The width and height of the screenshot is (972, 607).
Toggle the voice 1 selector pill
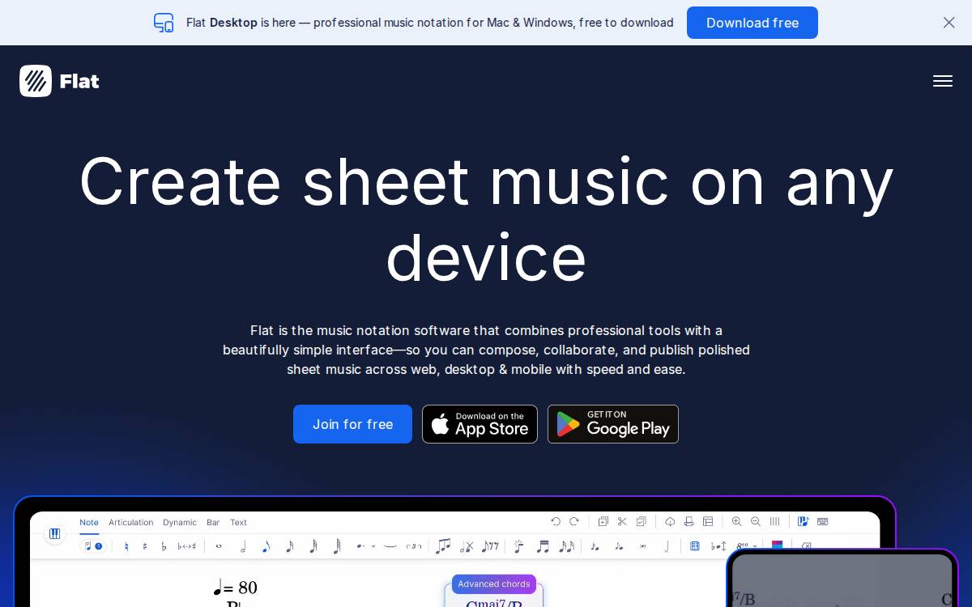(94, 546)
